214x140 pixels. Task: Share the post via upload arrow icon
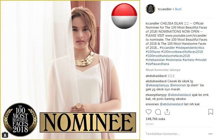167,112
